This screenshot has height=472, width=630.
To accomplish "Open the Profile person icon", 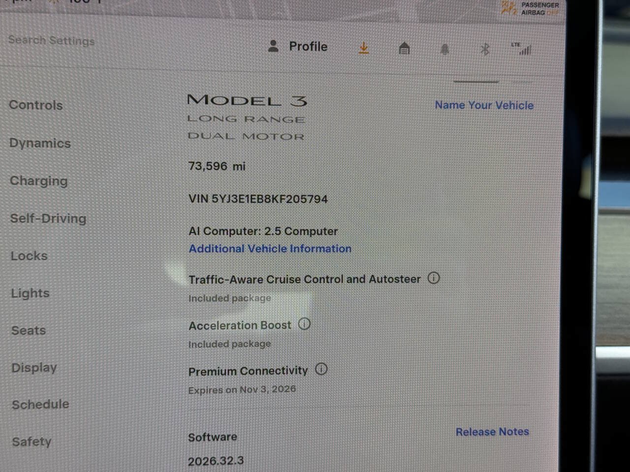I will [x=273, y=46].
